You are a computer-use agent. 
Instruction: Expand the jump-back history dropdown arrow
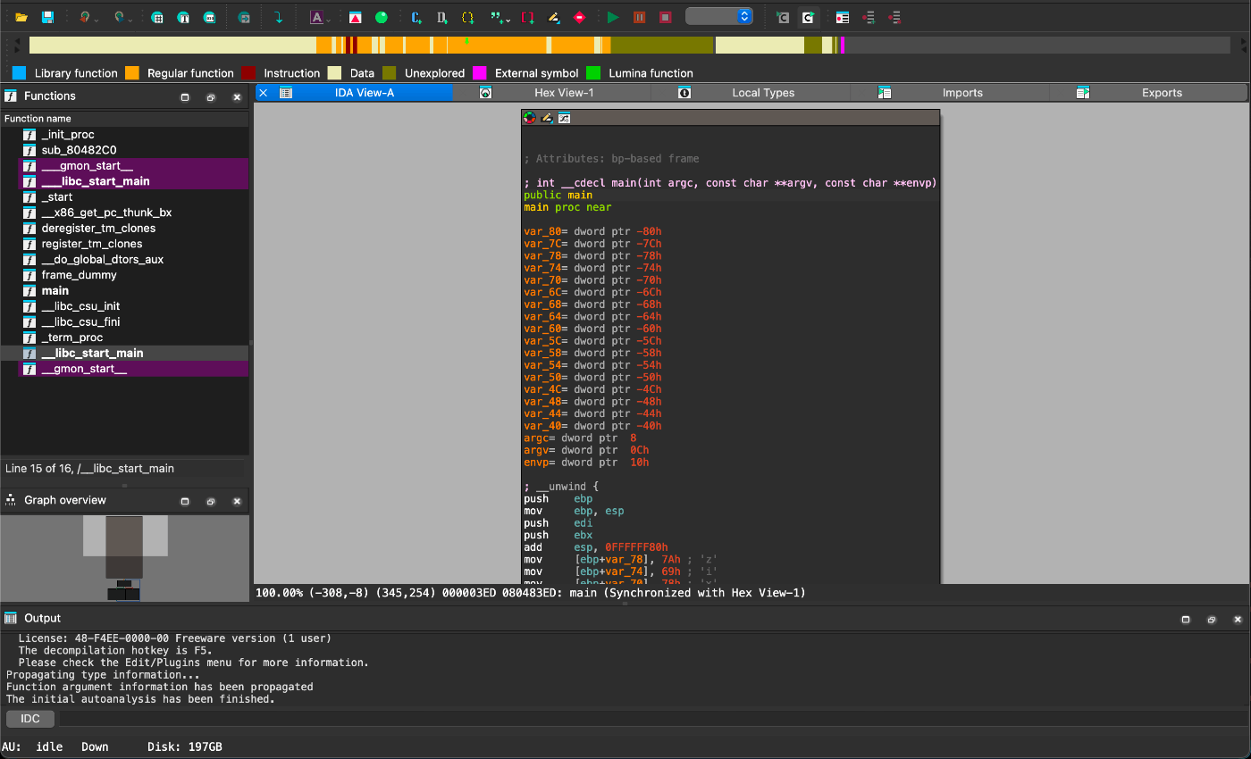96,19
